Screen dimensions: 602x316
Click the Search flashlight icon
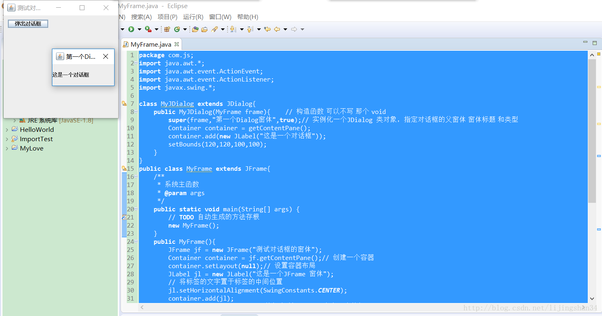[214, 29]
